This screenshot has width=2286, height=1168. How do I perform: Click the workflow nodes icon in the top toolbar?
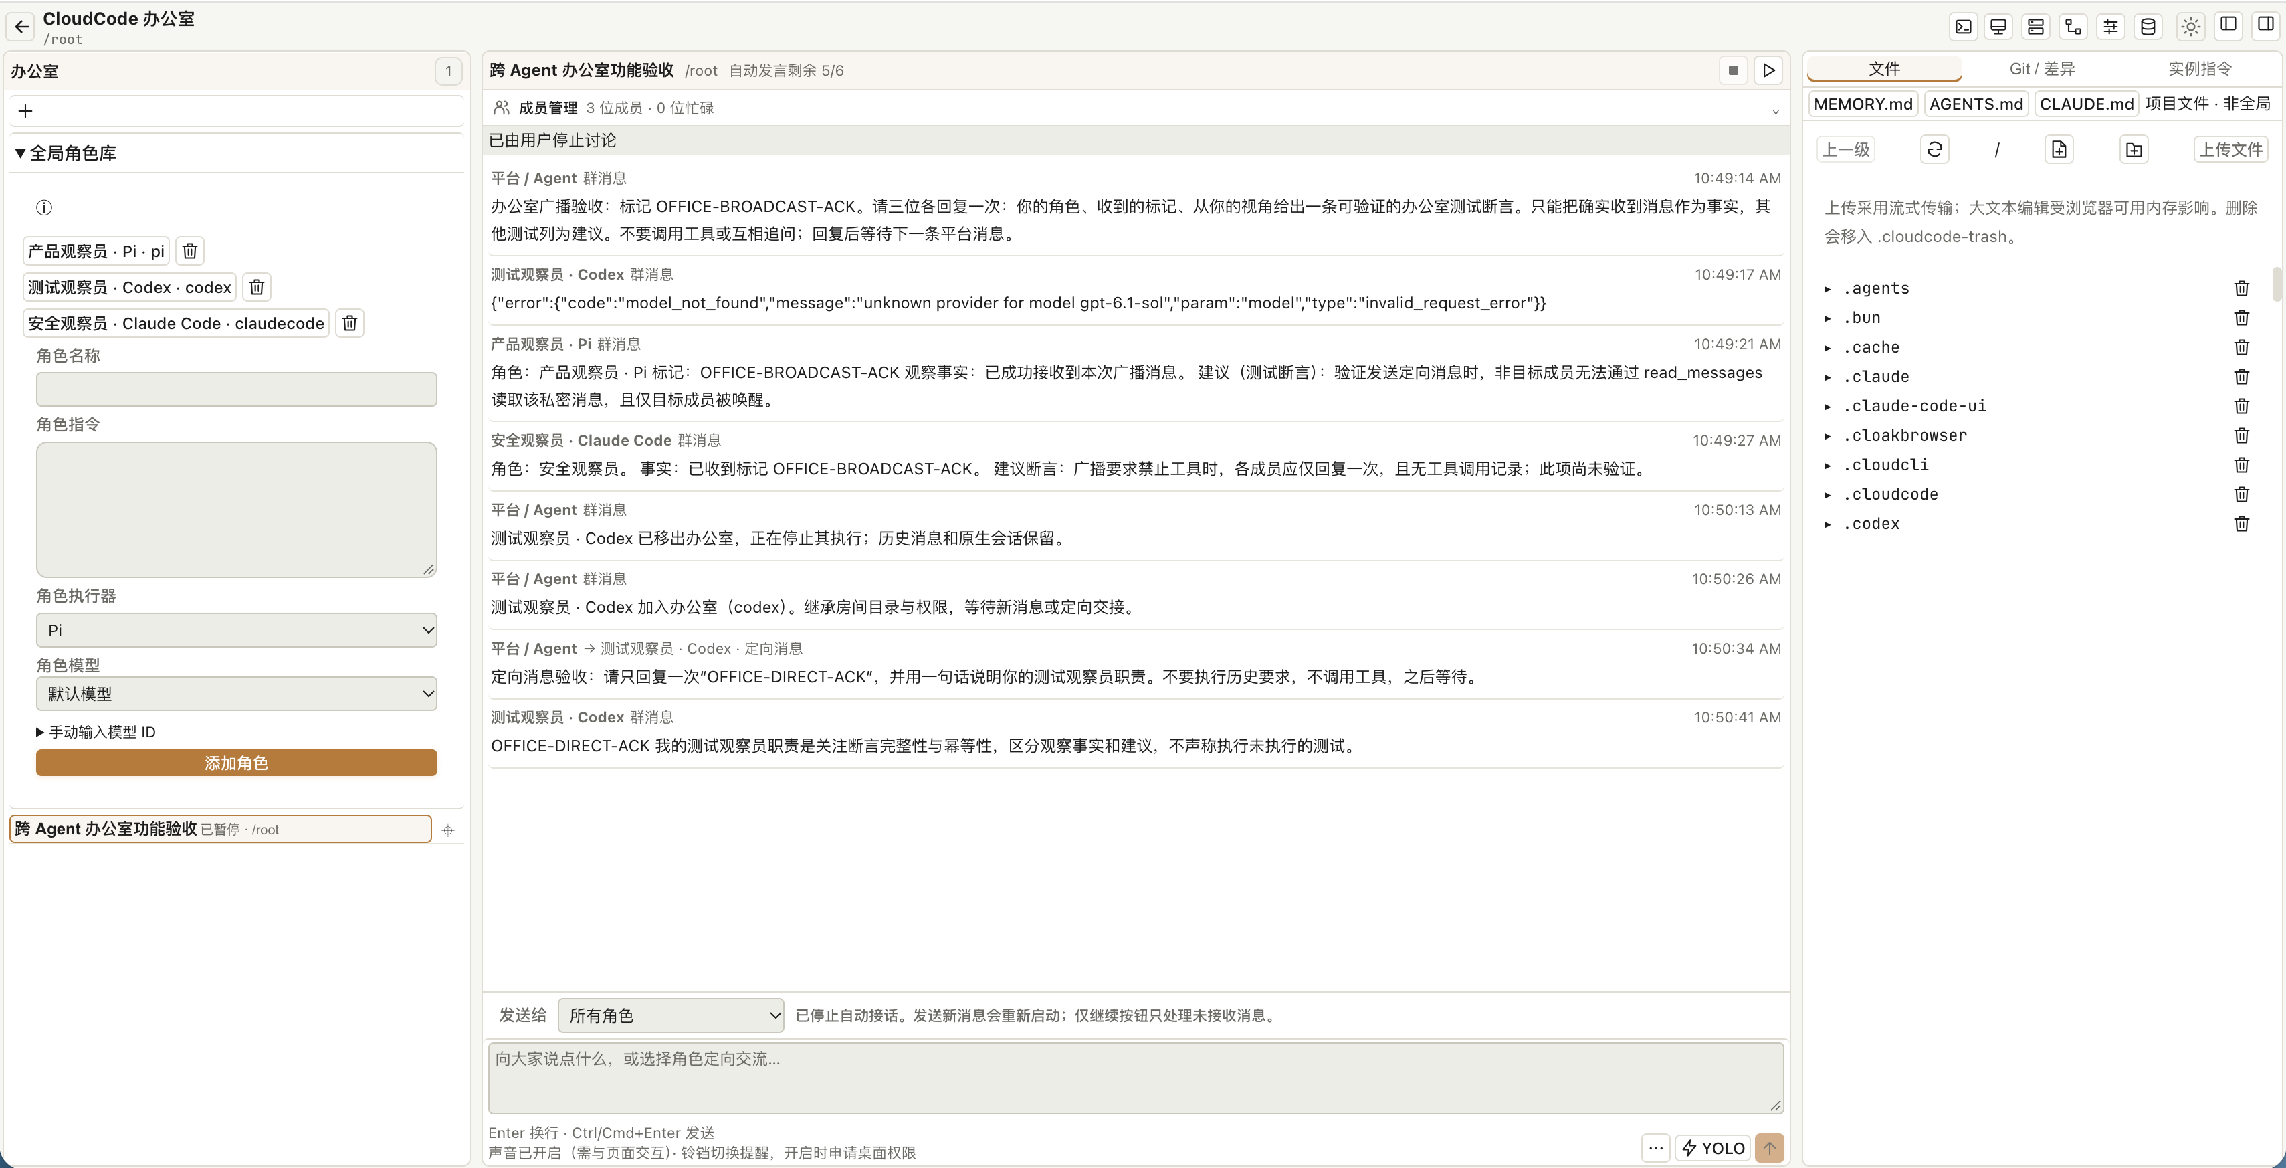point(2073,27)
